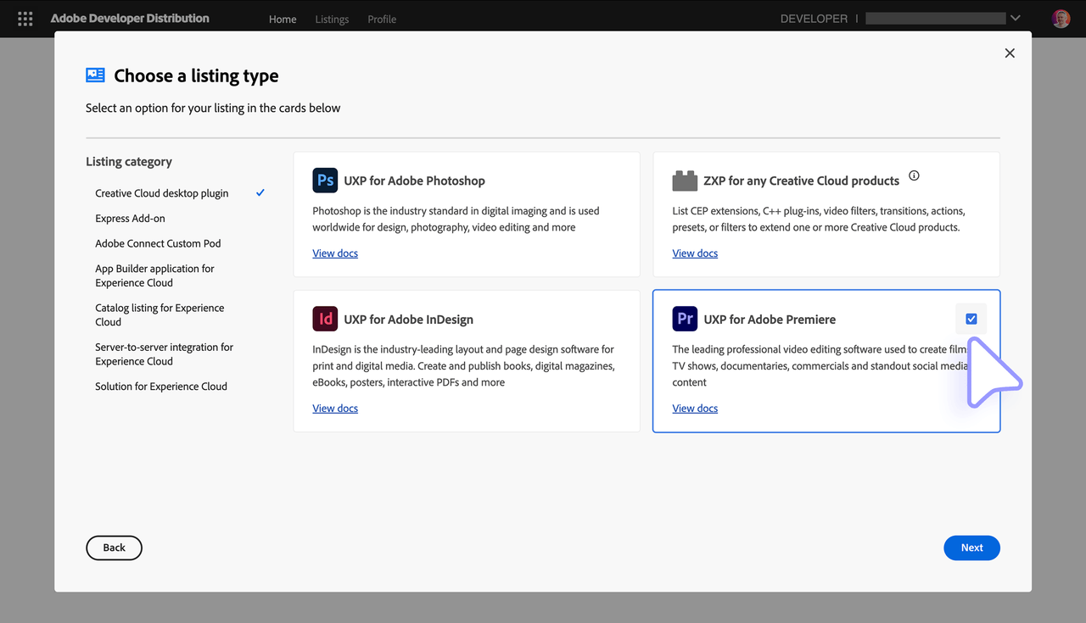The image size is (1086, 623).
Task: Open the app switcher grid icon
Action: (25, 19)
